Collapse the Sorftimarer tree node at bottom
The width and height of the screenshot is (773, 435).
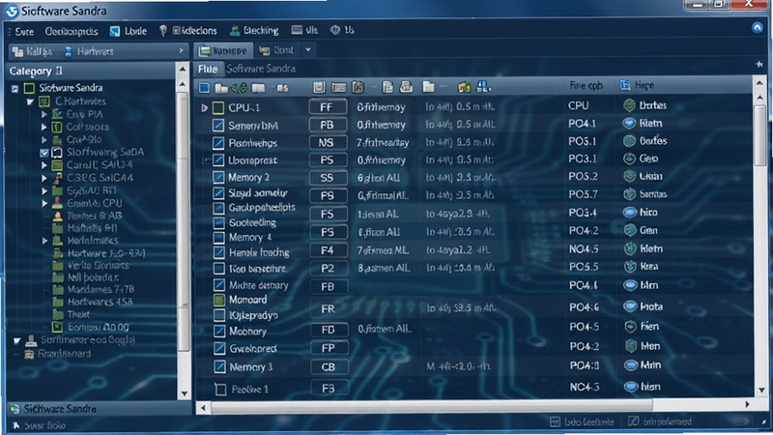17,340
